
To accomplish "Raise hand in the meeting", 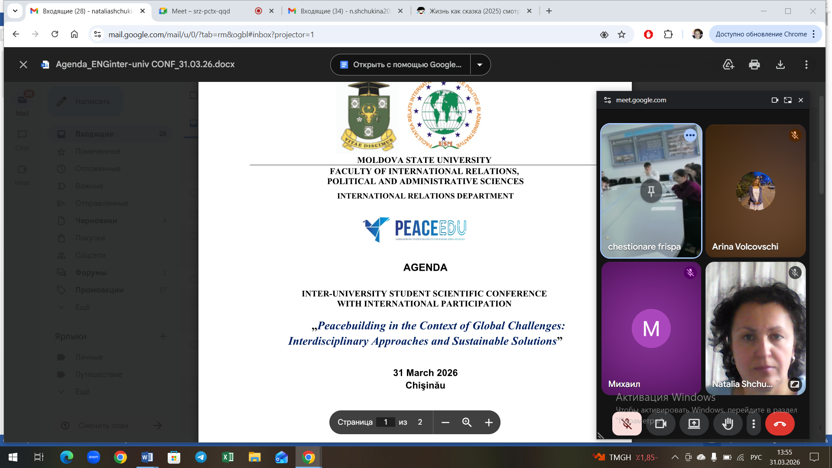I will (x=728, y=424).
